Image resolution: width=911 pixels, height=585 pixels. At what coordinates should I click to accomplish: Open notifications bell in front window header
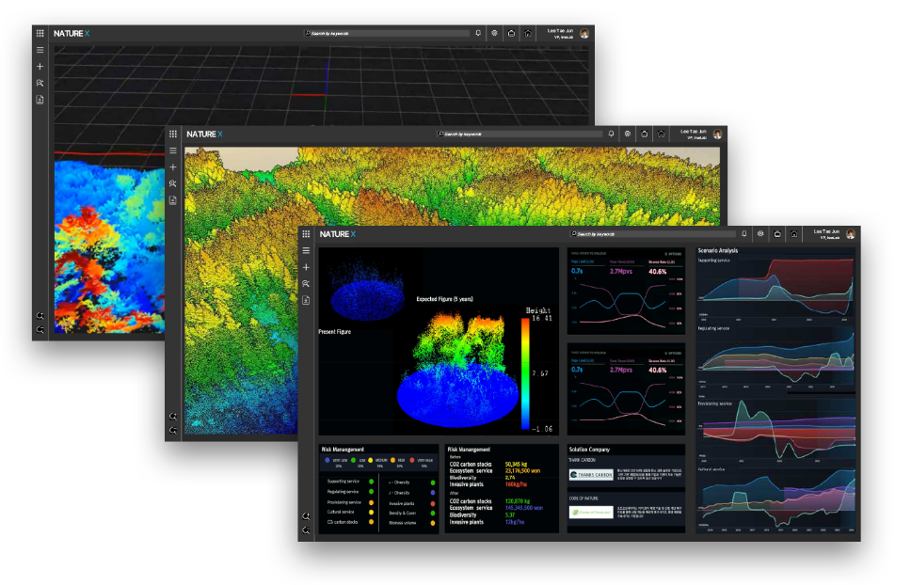pos(743,234)
